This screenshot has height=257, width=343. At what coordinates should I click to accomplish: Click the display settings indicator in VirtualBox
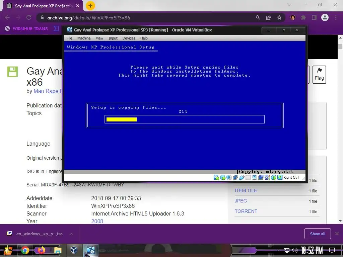(x=254, y=177)
